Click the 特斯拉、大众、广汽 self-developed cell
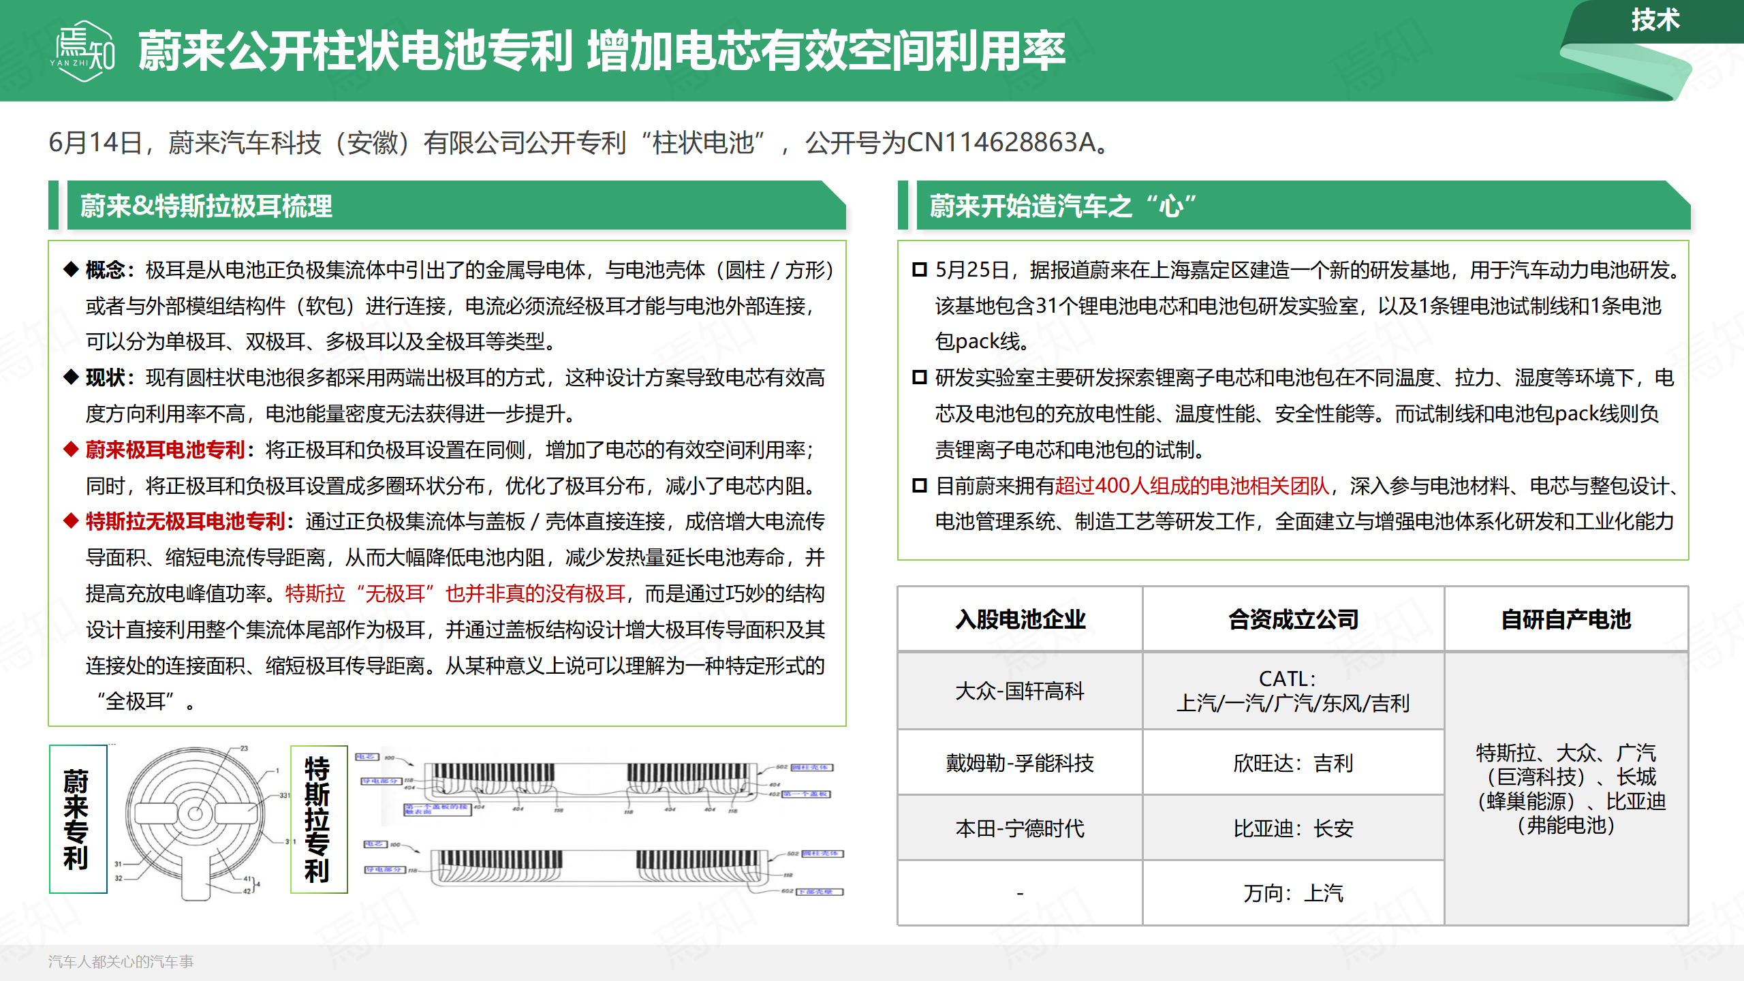Viewport: 1744px width, 981px height. click(x=1566, y=789)
